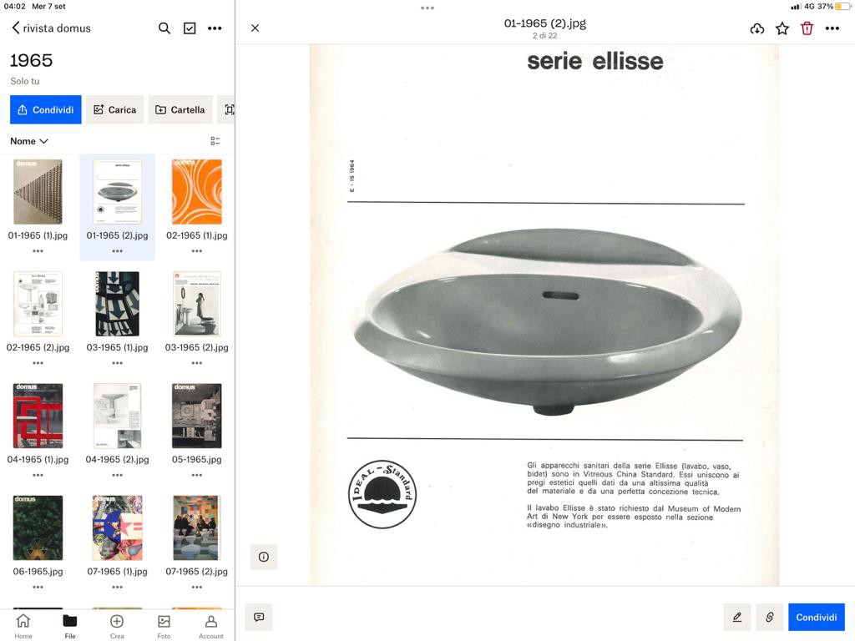Click the Carica upload button
This screenshot has width=855, height=641.
coord(115,109)
